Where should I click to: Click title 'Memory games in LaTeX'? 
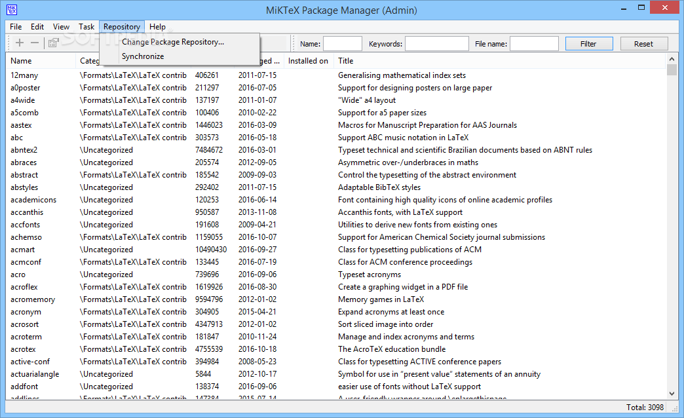click(381, 299)
